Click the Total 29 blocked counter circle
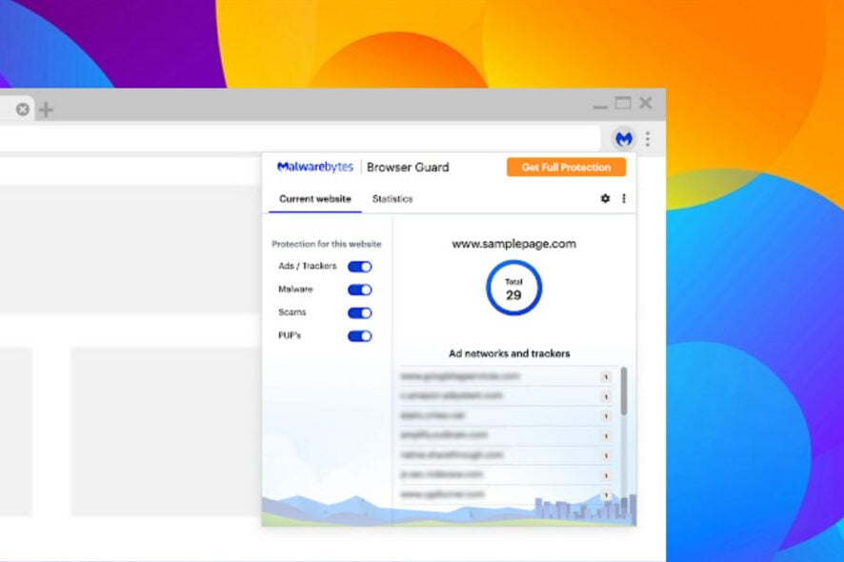The width and height of the screenshot is (844, 562). [514, 287]
